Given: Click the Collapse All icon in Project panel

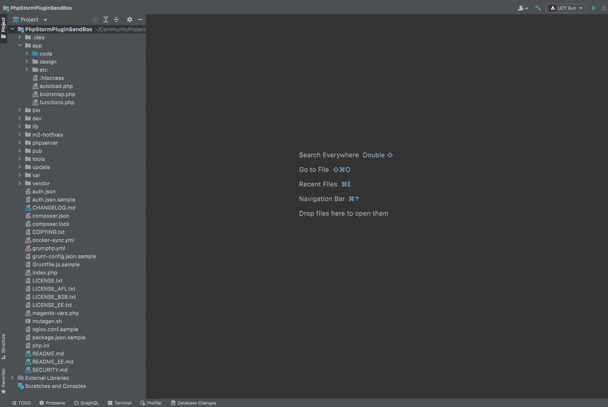Looking at the screenshot, I should tap(116, 19).
